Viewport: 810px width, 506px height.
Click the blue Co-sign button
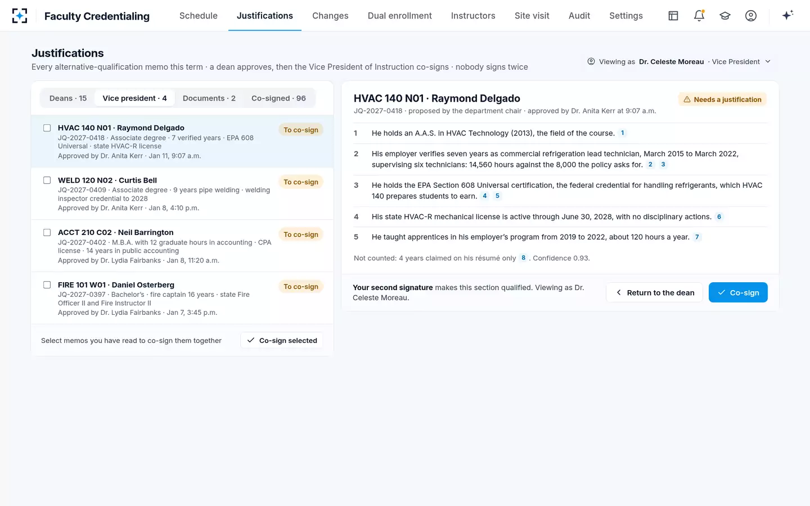click(x=738, y=292)
